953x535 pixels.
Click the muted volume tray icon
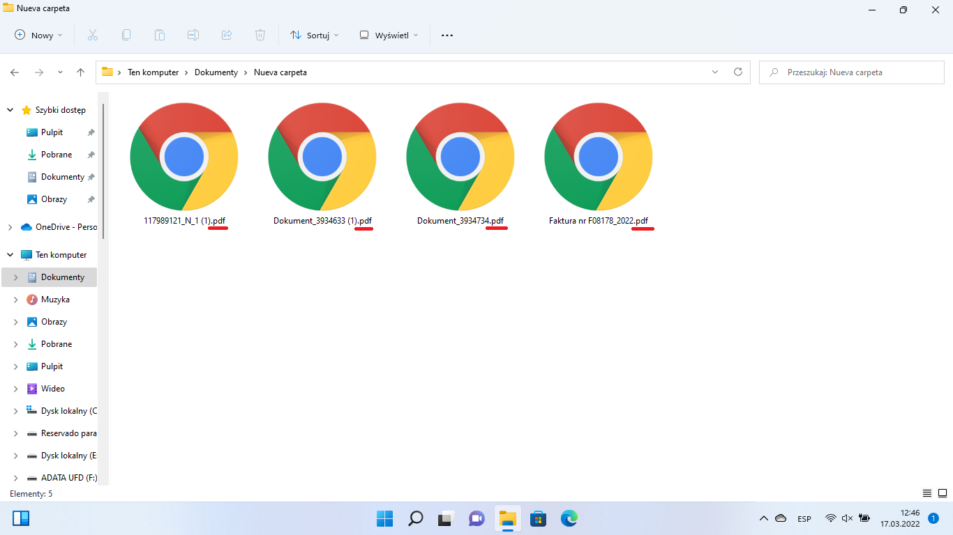tap(848, 518)
